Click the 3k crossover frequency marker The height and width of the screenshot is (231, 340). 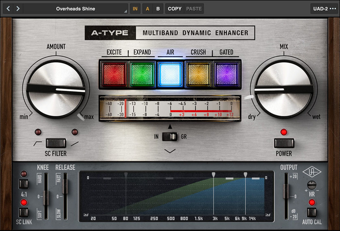[213, 174]
